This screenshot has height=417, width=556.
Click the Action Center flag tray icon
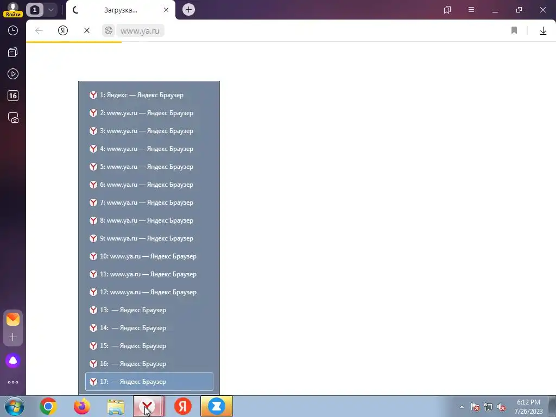click(x=475, y=407)
